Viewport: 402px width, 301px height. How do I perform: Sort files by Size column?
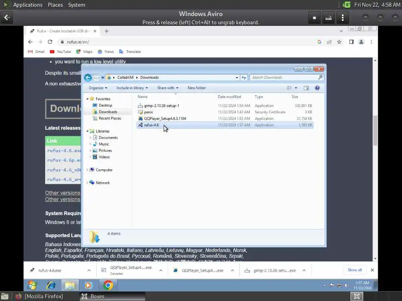coord(295,97)
